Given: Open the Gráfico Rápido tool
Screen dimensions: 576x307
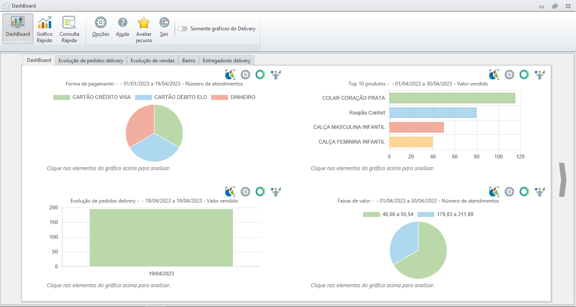Looking at the screenshot, I should tap(44, 29).
